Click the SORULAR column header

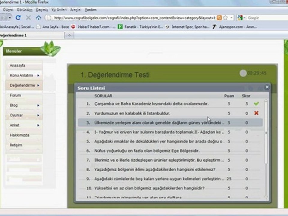click(x=103, y=96)
